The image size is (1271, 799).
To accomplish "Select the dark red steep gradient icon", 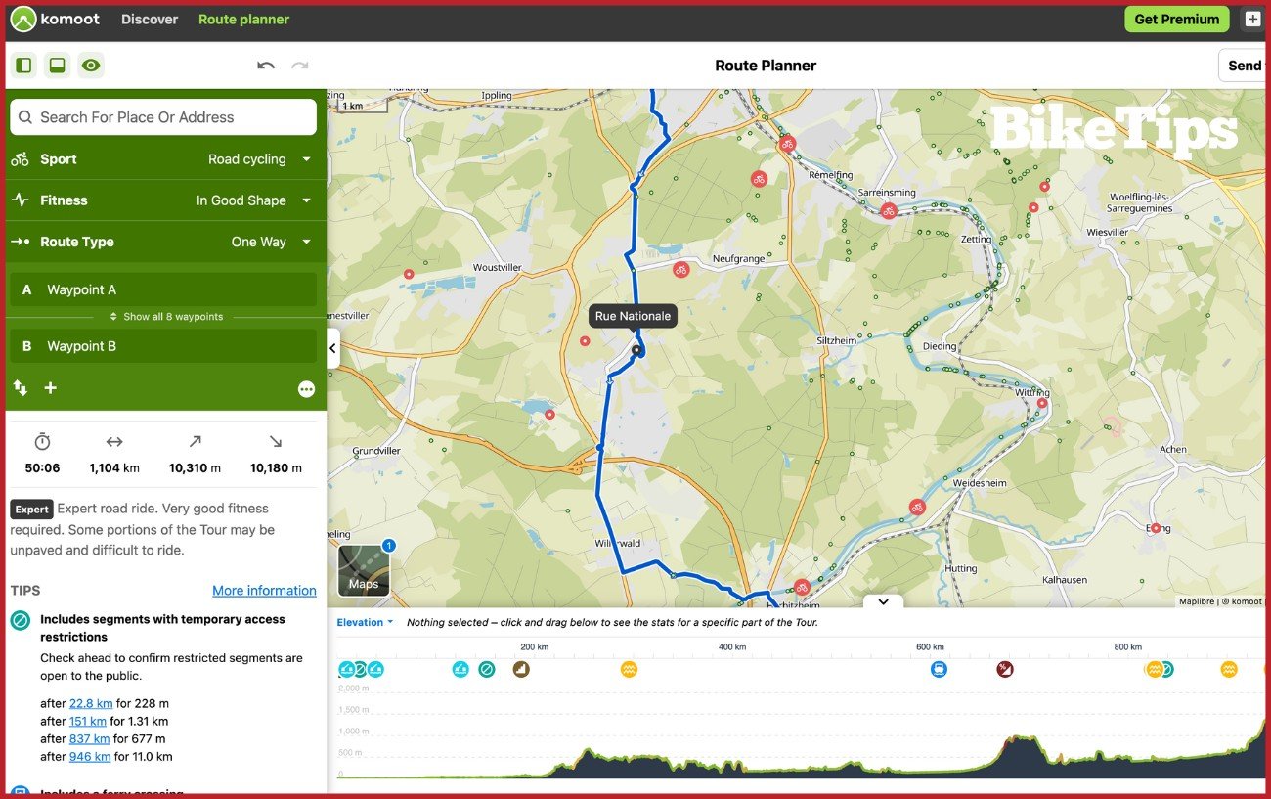I will tap(1005, 669).
